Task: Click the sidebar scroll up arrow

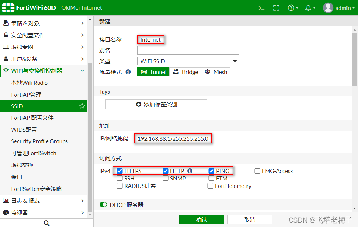Action: pyautogui.click(x=90, y=19)
